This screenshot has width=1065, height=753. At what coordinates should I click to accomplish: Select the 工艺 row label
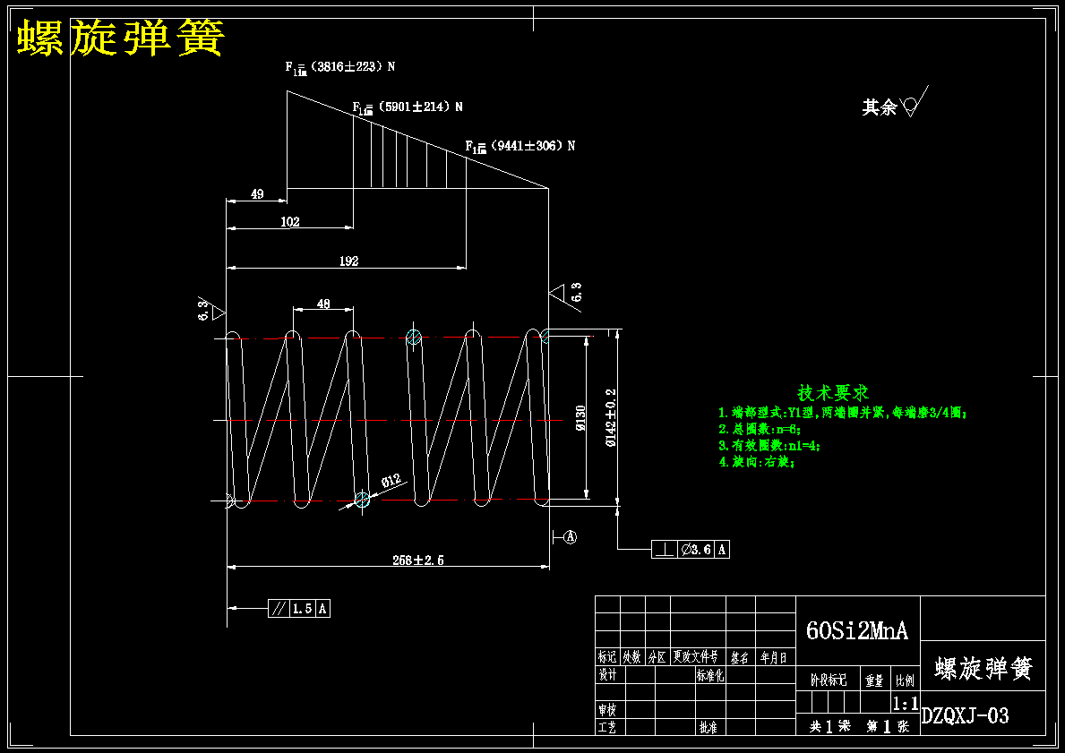click(608, 727)
